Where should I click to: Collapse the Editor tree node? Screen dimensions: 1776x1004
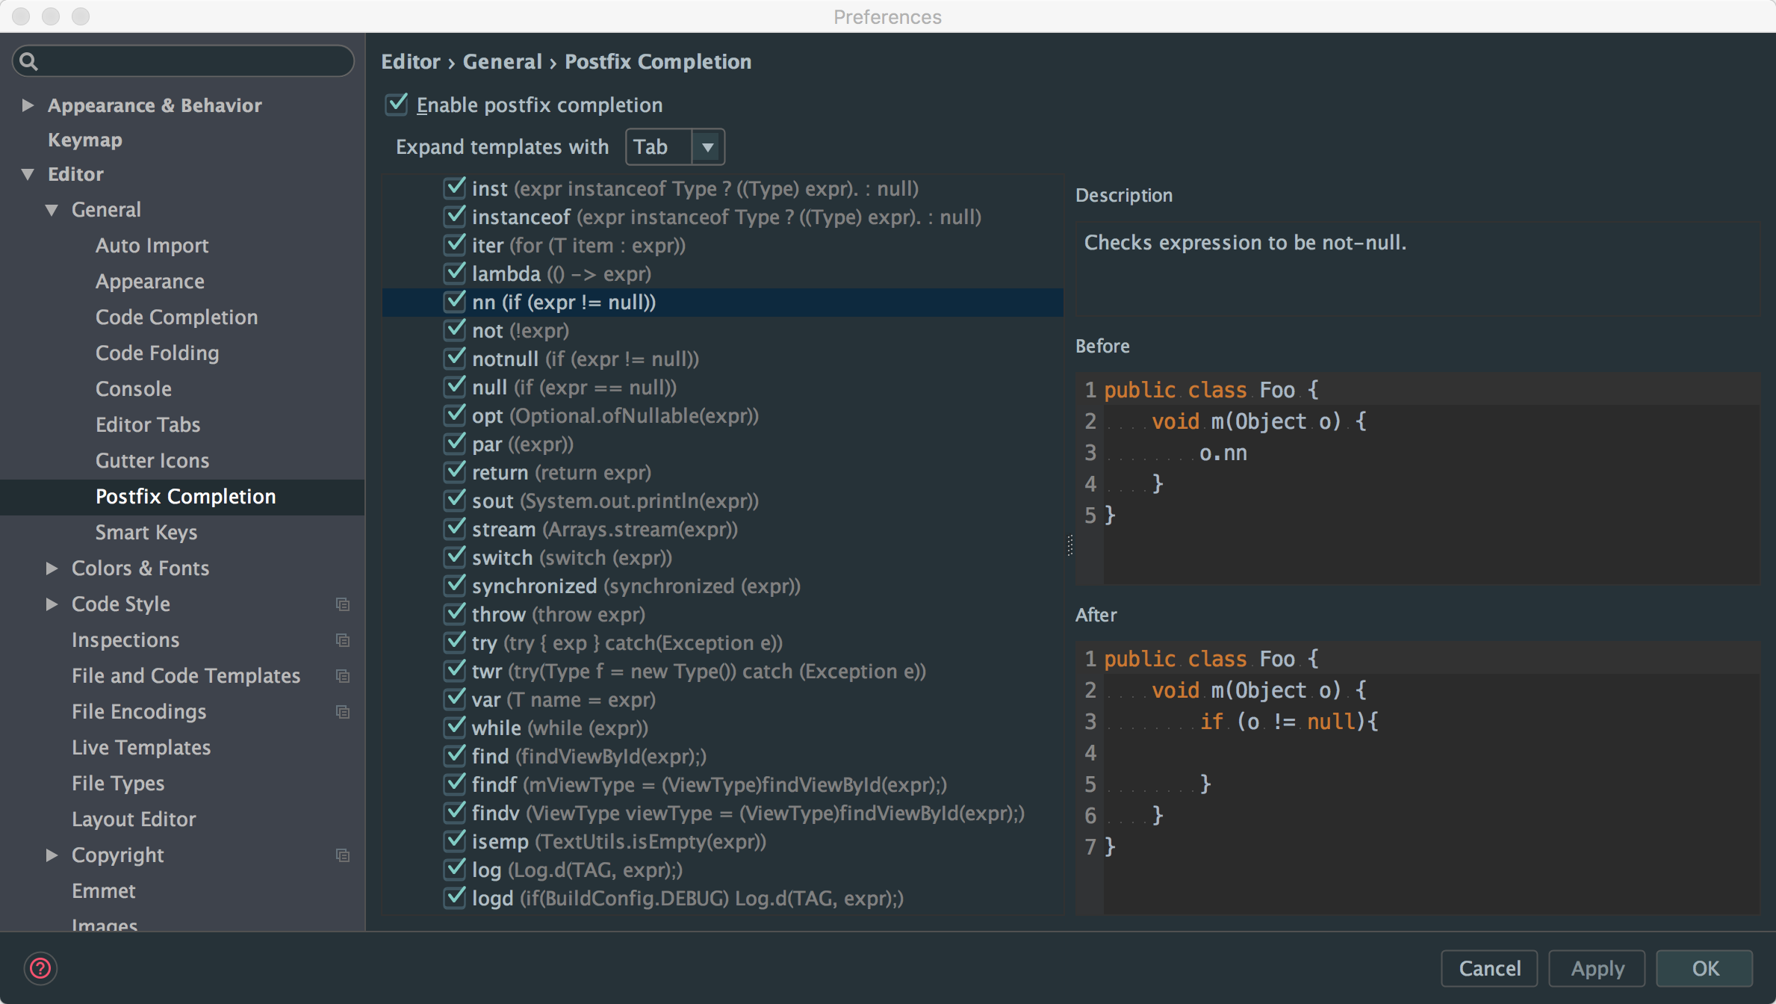[28, 174]
